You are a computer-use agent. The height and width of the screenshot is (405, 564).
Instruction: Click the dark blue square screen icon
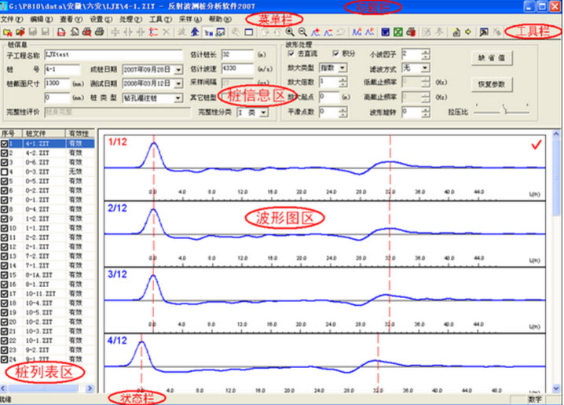point(385,32)
